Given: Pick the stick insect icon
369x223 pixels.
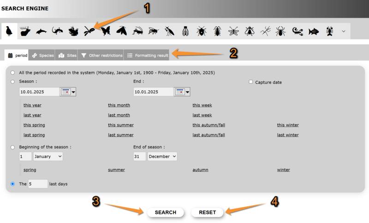Looking at the screenshot, I should [266, 31].
